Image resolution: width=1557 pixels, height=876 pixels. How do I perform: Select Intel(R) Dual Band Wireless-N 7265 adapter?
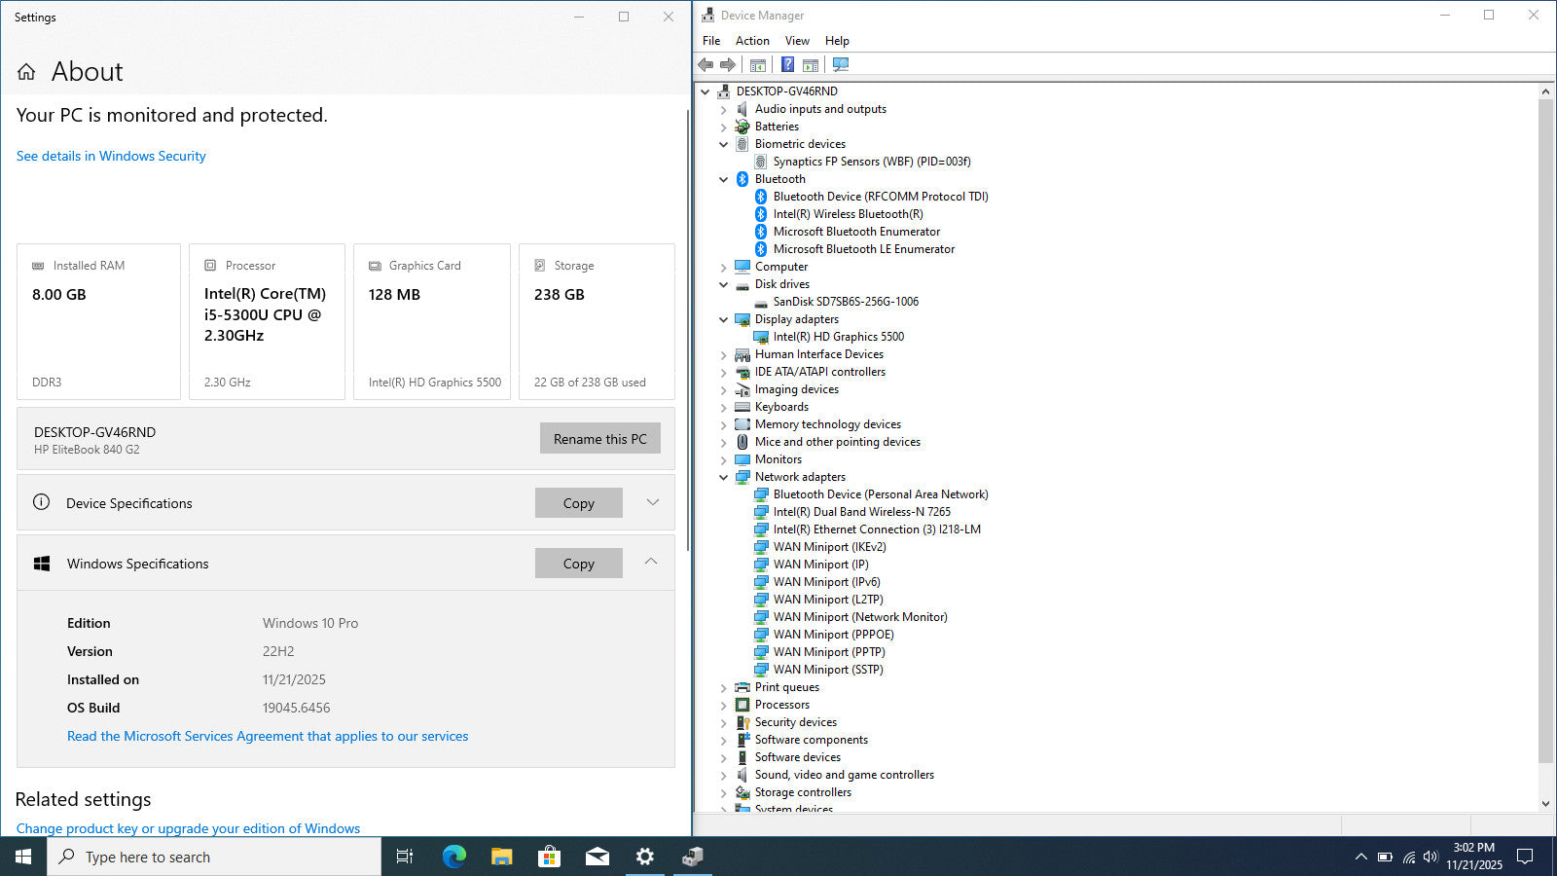[x=861, y=512]
